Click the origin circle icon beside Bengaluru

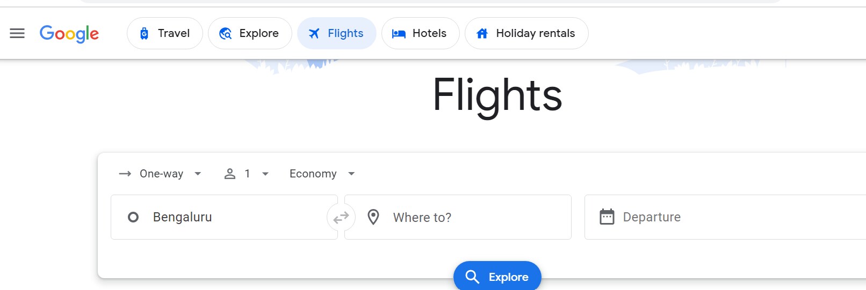click(133, 217)
